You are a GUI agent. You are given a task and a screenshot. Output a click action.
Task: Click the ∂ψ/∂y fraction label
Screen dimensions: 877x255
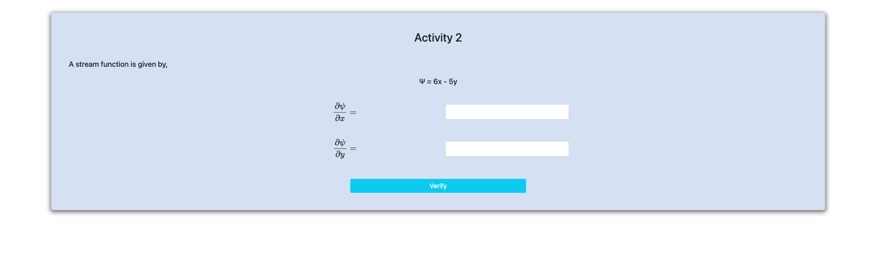[x=340, y=149]
